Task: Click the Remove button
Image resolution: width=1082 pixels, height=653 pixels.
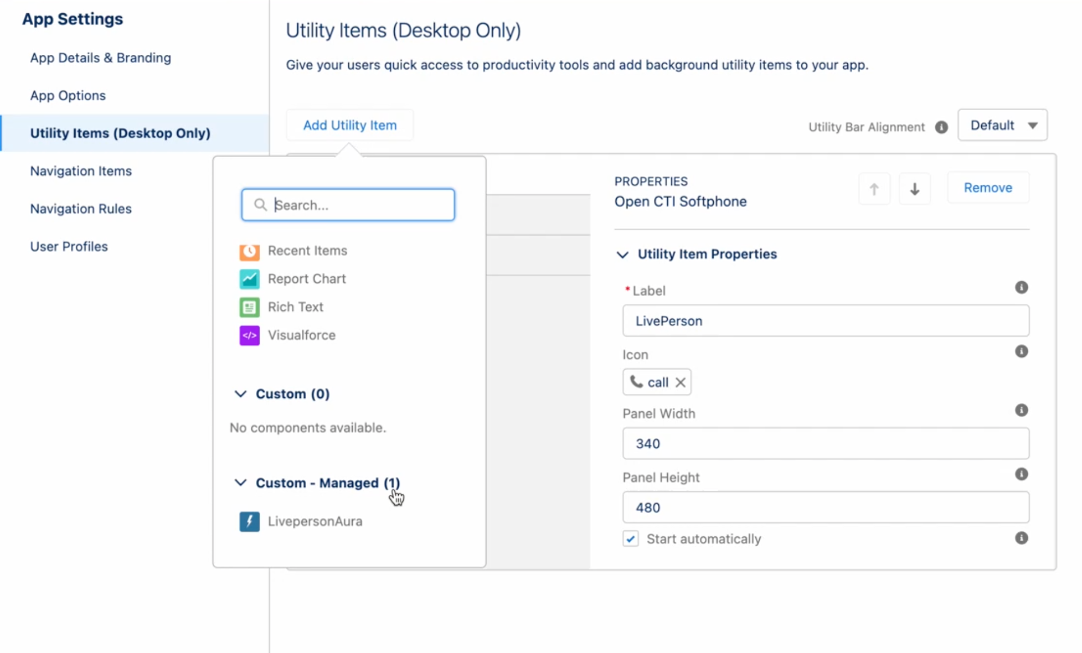Action: pos(988,188)
